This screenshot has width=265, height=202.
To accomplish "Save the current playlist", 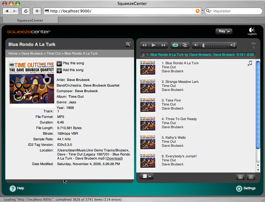I will pyautogui.click(x=240, y=177).
